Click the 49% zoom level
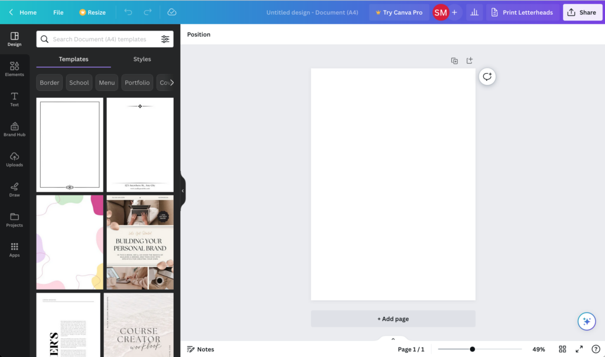 pos(539,349)
